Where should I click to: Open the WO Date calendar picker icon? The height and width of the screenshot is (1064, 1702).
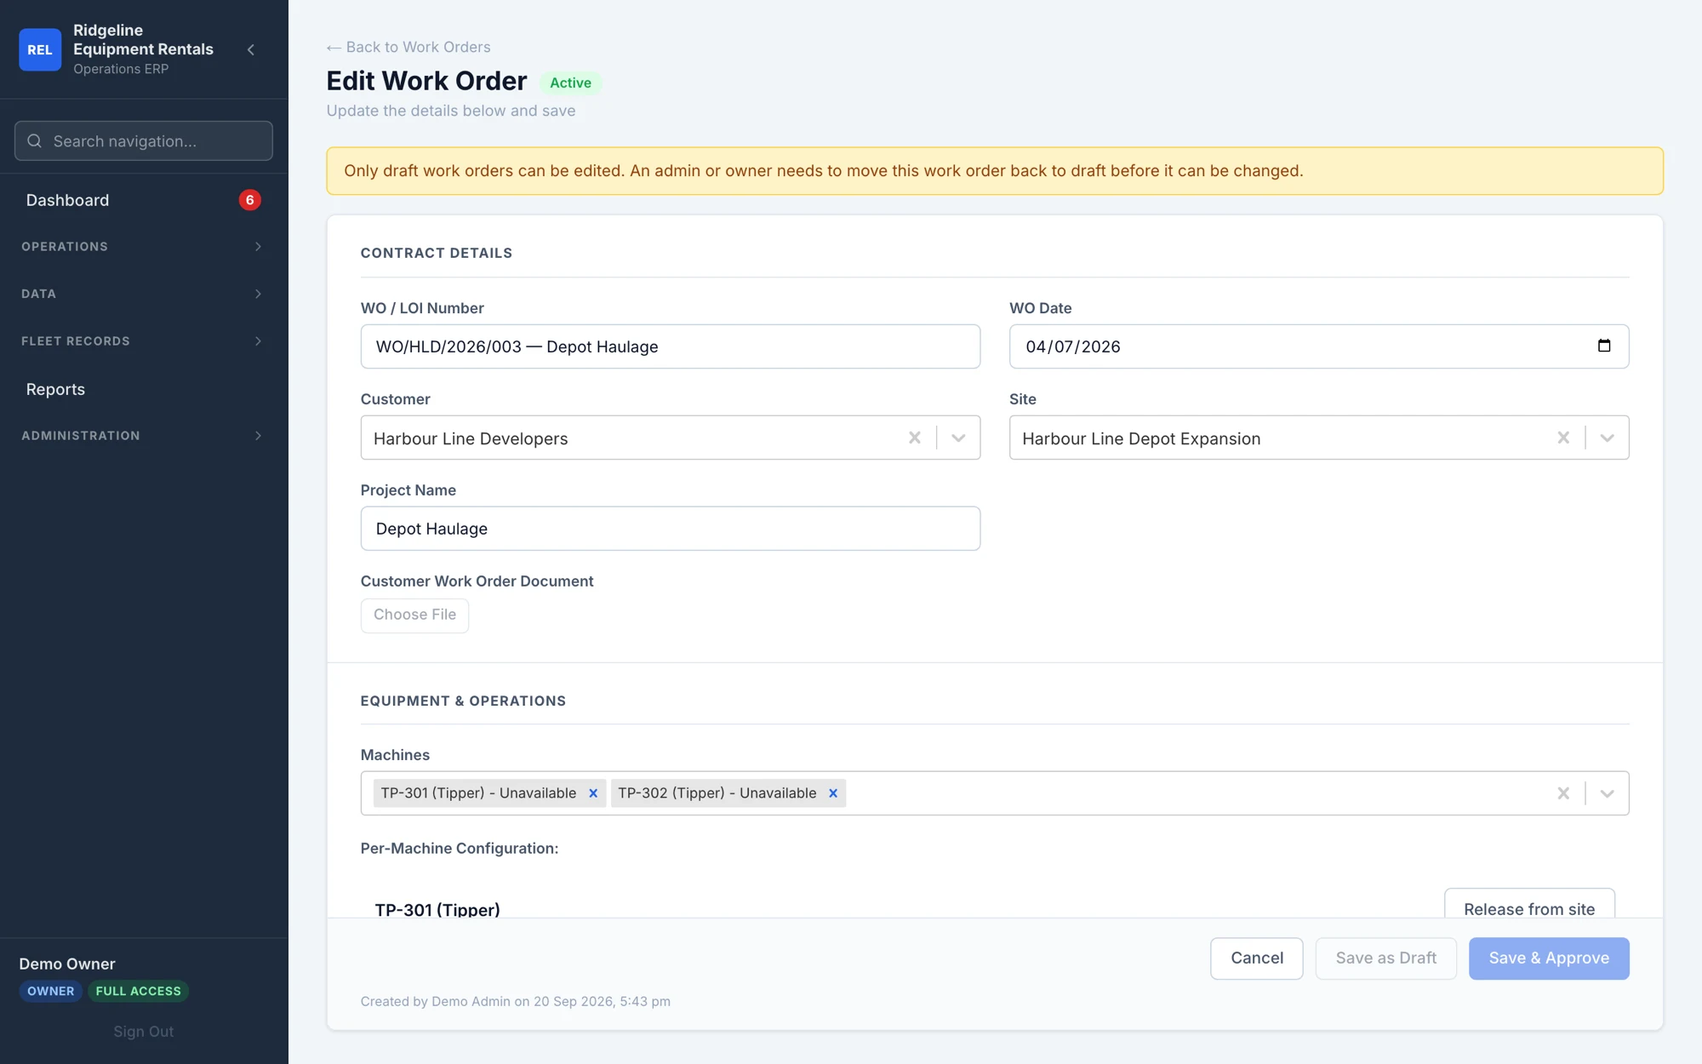[1604, 346]
